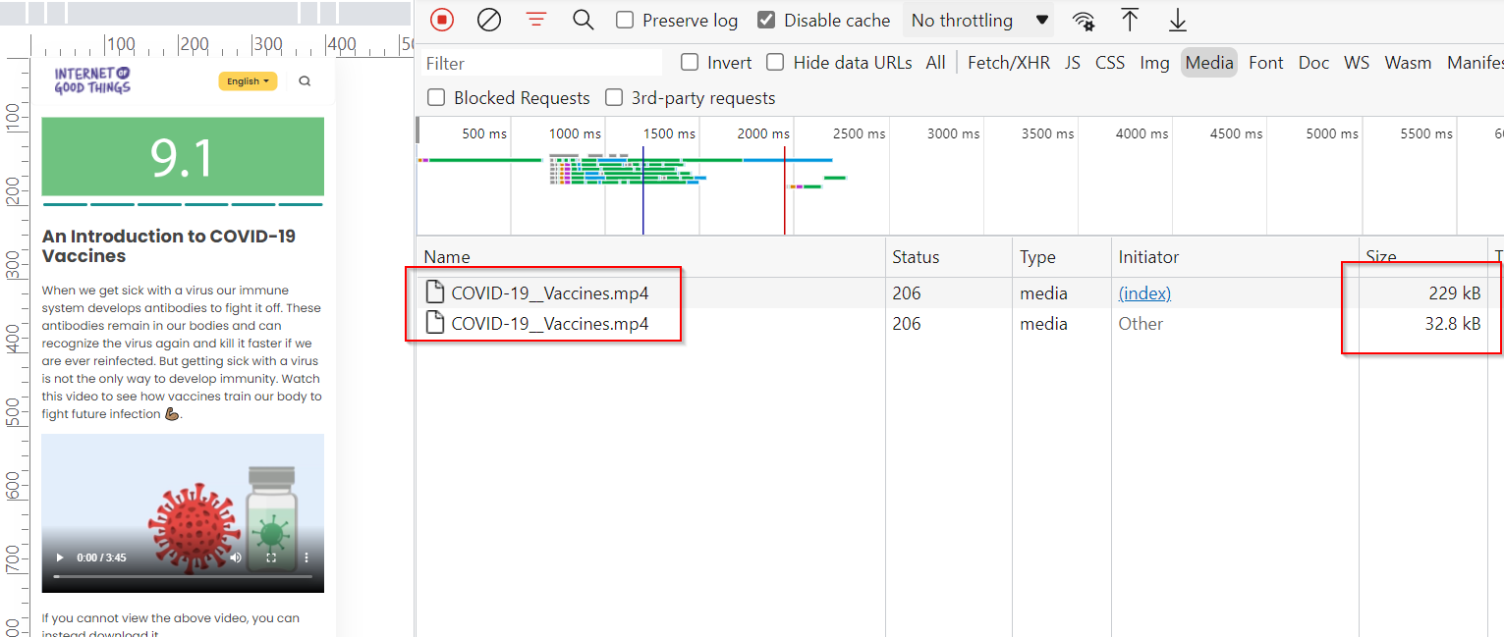This screenshot has height=637, width=1504.
Task: Clear all network requests
Action: tap(489, 20)
